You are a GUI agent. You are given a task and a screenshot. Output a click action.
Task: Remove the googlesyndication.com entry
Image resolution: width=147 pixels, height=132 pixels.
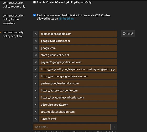coord(36,41)
